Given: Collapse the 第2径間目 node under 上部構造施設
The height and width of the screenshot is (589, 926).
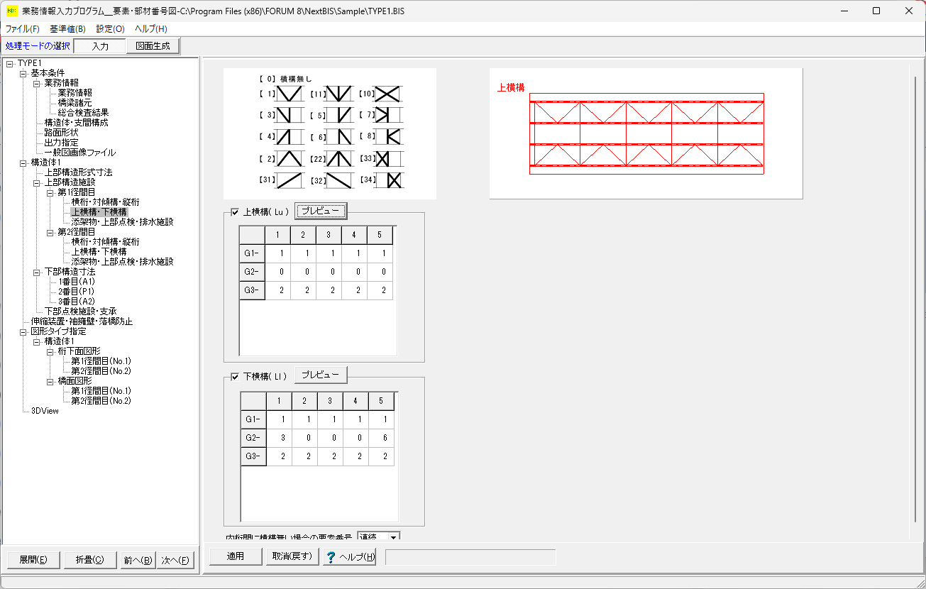Looking at the screenshot, I should coord(50,232).
